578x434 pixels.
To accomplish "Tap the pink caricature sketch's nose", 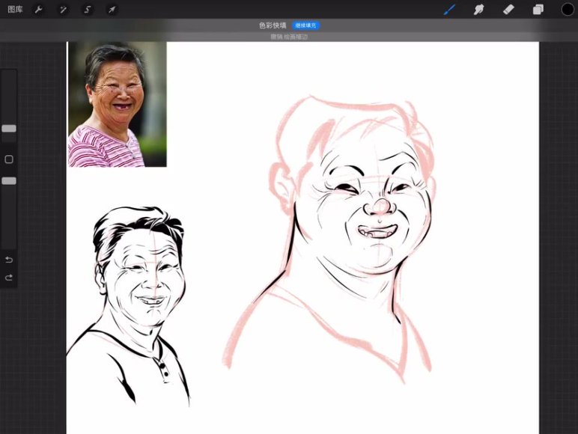I will [x=380, y=207].
